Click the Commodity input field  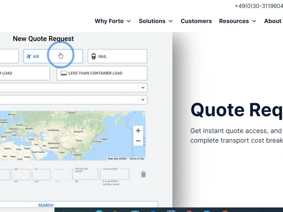(115, 174)
